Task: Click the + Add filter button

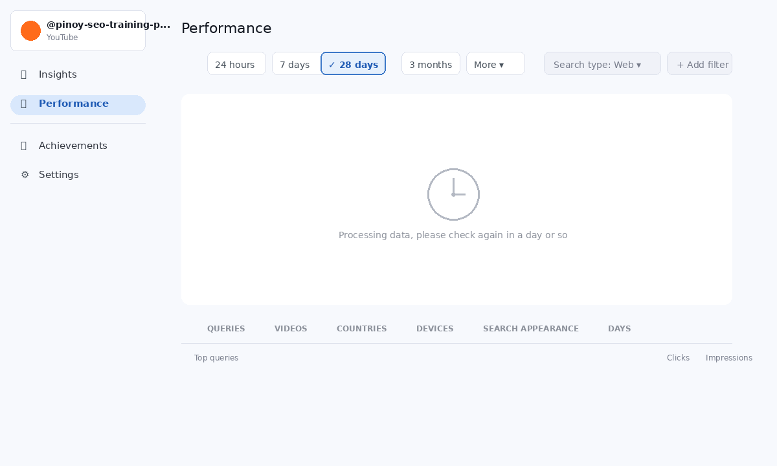Action: [699, 63]
